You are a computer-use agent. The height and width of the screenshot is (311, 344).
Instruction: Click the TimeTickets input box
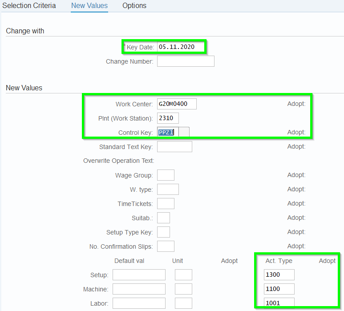click(x=166, y=203)
